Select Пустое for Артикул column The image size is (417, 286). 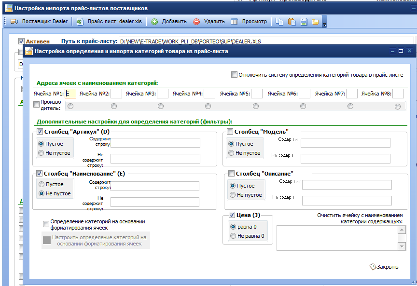41,144
